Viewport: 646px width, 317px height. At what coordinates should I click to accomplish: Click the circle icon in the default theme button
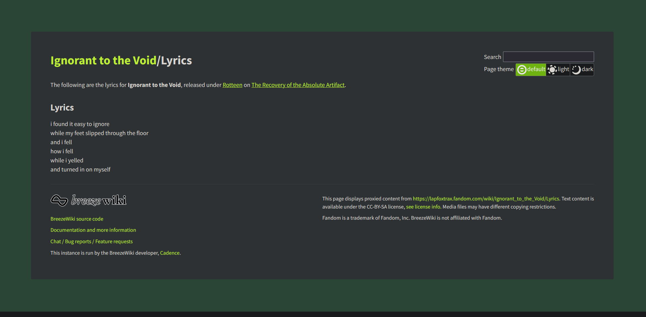pos(522,70)
